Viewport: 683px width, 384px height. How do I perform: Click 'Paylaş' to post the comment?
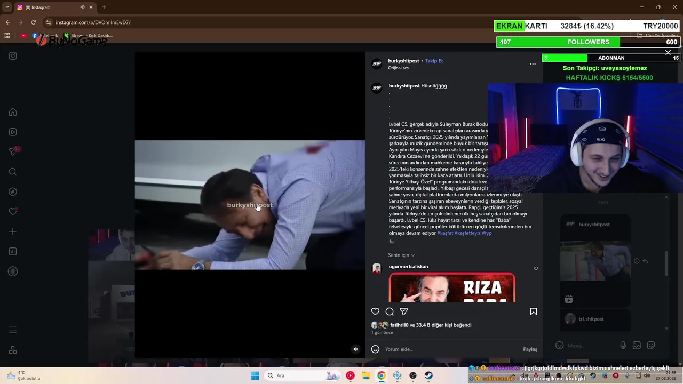pos(530,349)
